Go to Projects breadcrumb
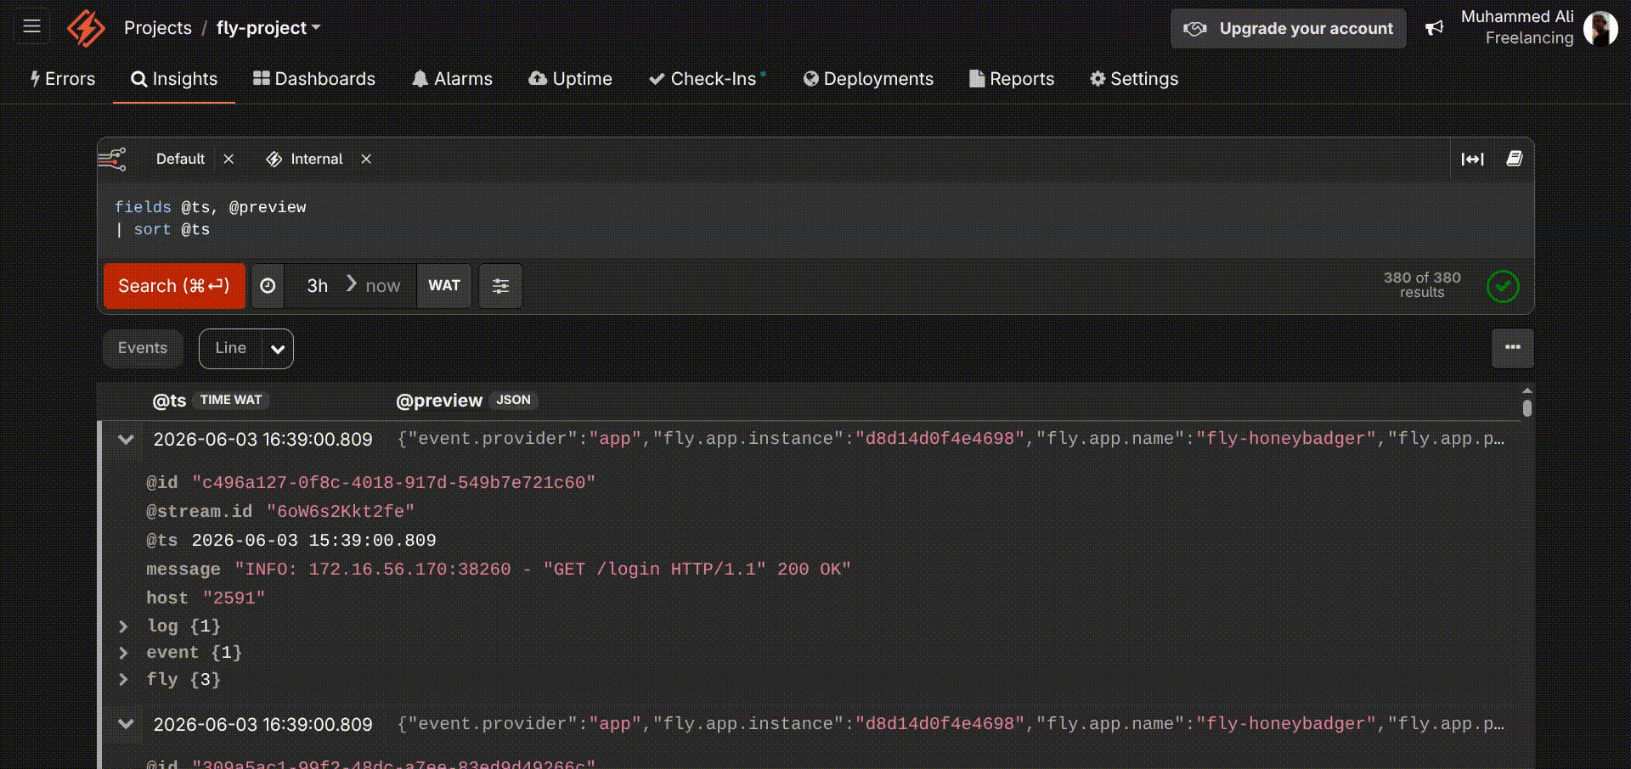 tap(158, 28)
